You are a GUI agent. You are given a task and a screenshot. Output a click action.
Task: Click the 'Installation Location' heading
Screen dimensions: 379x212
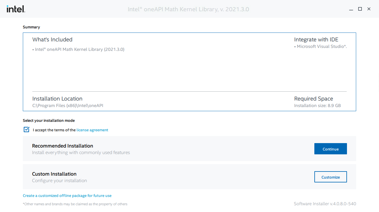57,99
